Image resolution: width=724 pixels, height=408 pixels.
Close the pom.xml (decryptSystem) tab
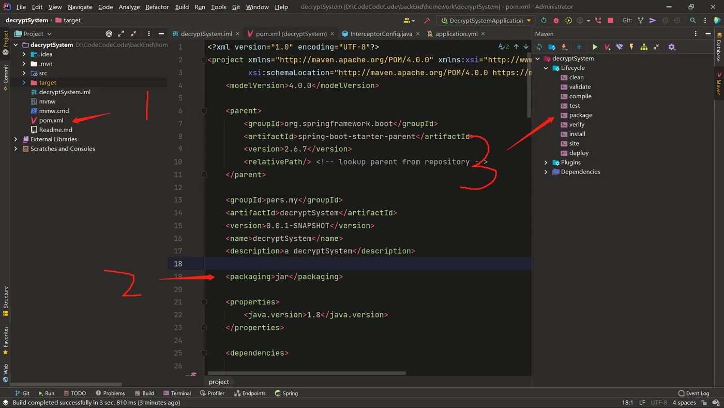pos(333,34)
